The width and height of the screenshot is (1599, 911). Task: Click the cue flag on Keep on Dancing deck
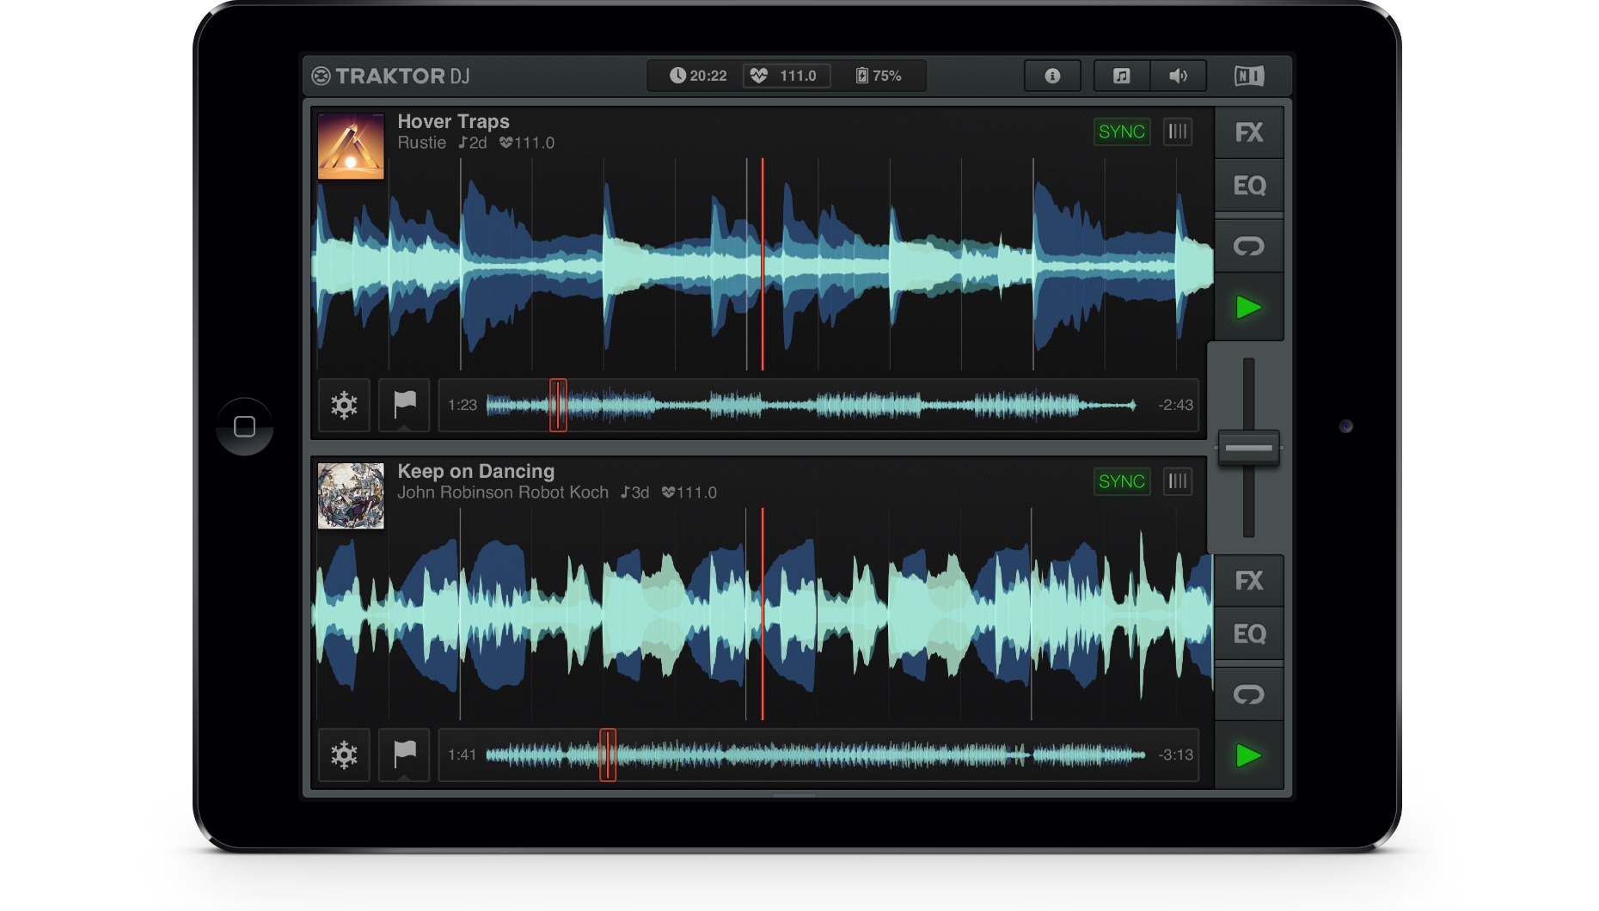[x=404, y=755]
